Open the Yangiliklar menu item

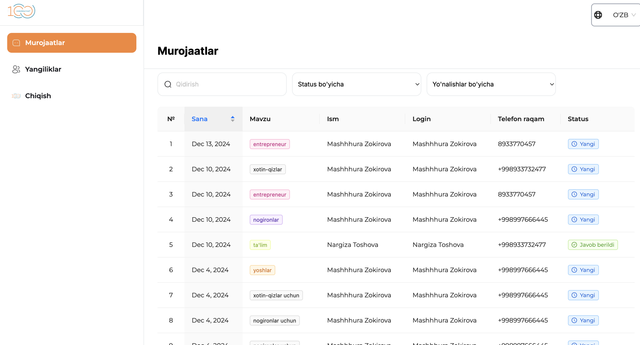coord(43,69)
